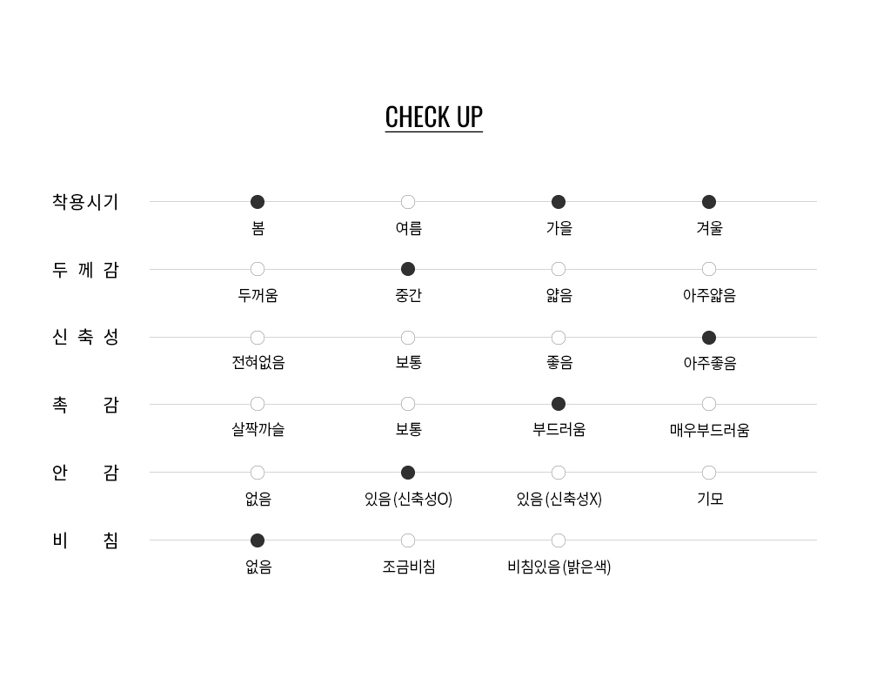Image resolution: width=870 pixels, height=678 pixels.
Task: Select the 중간 thickness dot
Action: click(x=408, y=269)
